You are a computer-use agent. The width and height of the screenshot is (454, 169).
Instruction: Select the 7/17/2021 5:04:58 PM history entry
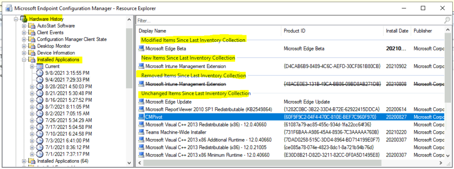click(x=68, y=127)
